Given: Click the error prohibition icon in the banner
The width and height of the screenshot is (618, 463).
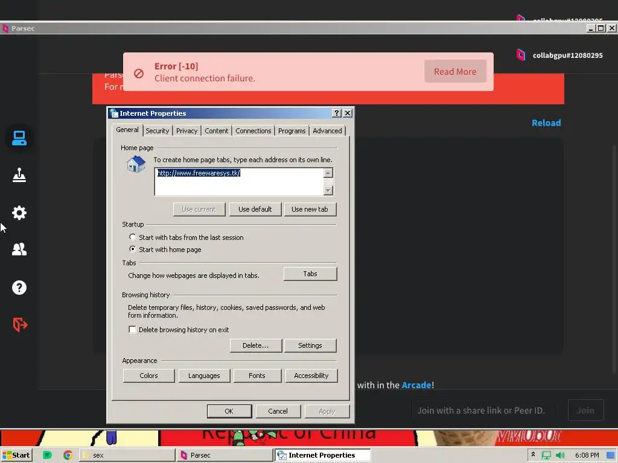Looking at the screenshot, I should pos(139,73).
